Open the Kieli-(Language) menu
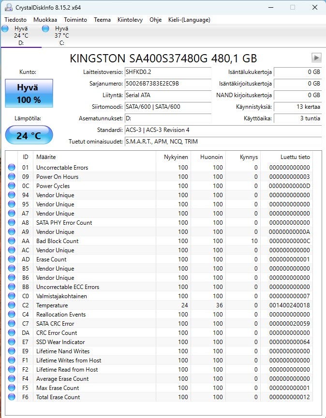The width and height of the screenshot is (326, 418). click(x=189, y=20)
